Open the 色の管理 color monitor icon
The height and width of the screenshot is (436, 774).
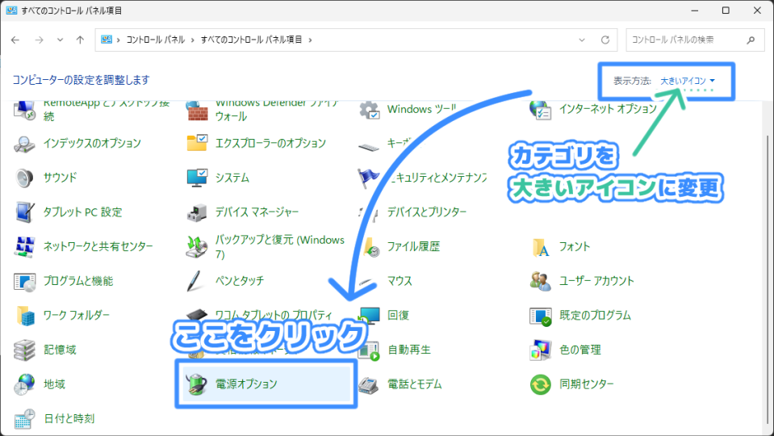(x=541, y=350)
